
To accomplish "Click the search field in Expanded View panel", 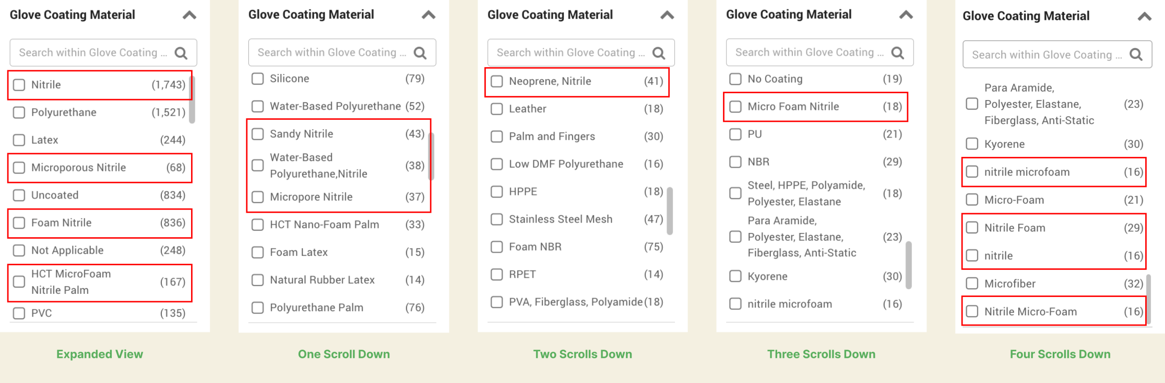I will coord(91,53).
